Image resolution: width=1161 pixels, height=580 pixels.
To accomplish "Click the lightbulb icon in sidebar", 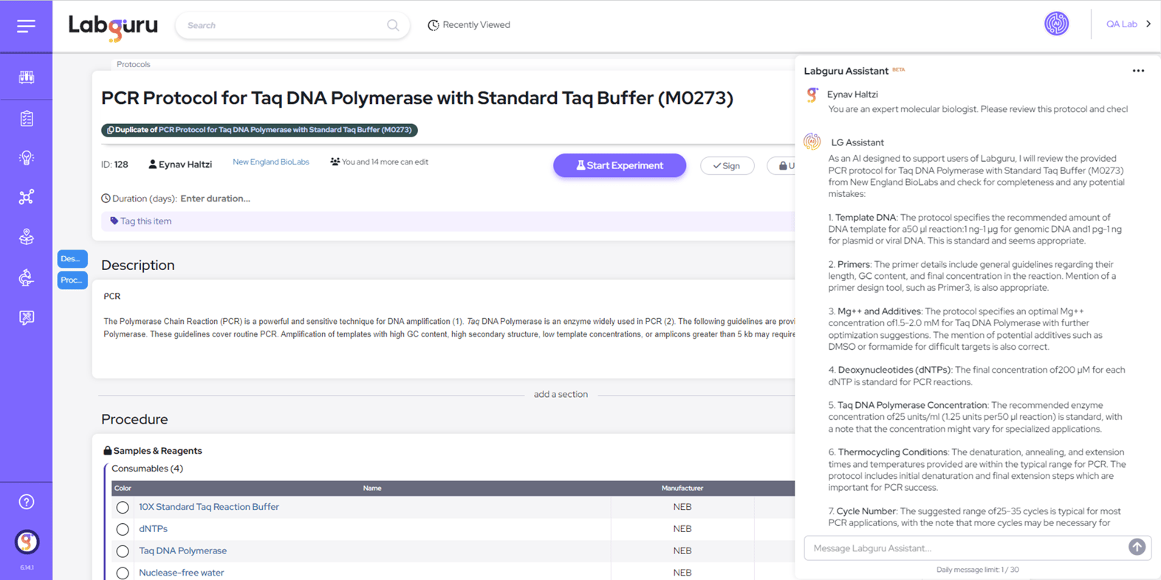I will click(x=27, y=158).
